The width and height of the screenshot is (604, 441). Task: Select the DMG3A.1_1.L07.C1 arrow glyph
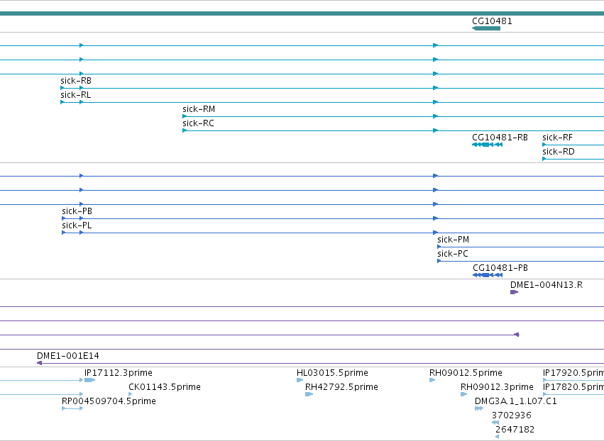[479, 408]
